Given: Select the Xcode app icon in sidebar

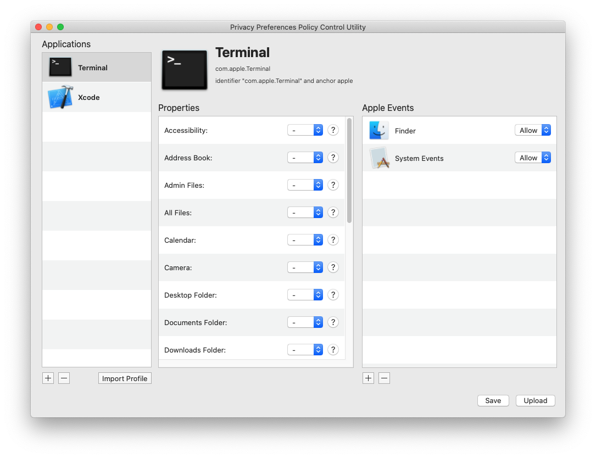Looking at the screenshot, I should click(59, 97).
